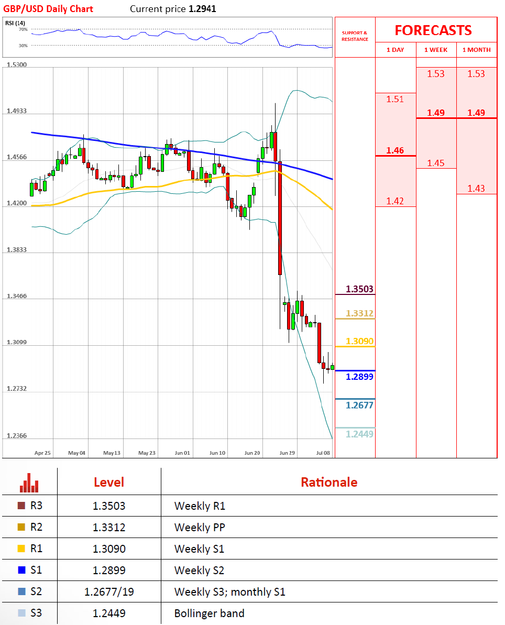
Task: Click the GBP/USD Daily Chart title
Action: point(48,9)
